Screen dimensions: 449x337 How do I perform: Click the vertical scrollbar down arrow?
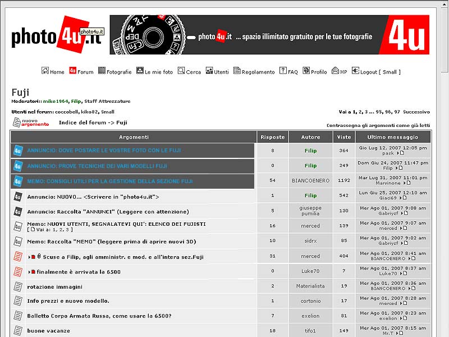point(444,333)
